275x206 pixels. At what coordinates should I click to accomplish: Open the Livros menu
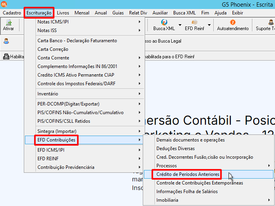point(63,13)
